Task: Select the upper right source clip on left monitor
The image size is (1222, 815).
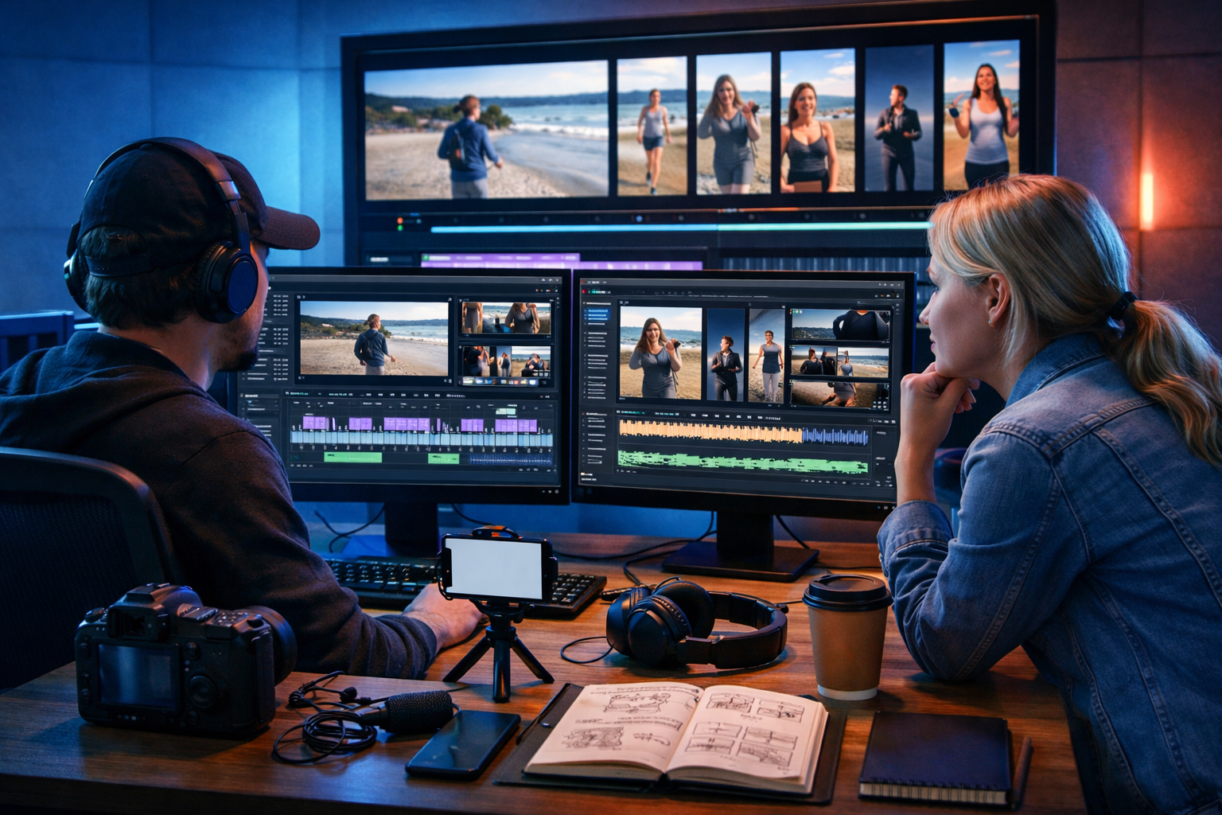Action: click(506, 318)
